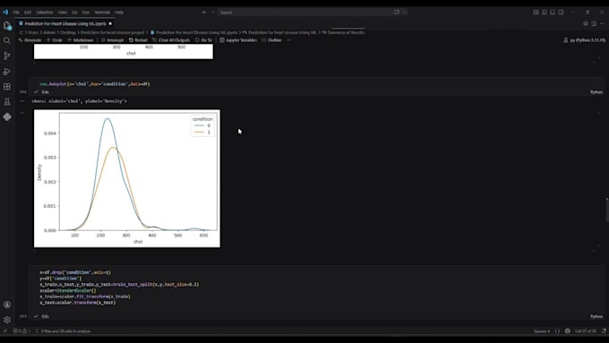Open the Run and Debug view
The height and width of the screenshot is (343, 609).
click(7, 72)
